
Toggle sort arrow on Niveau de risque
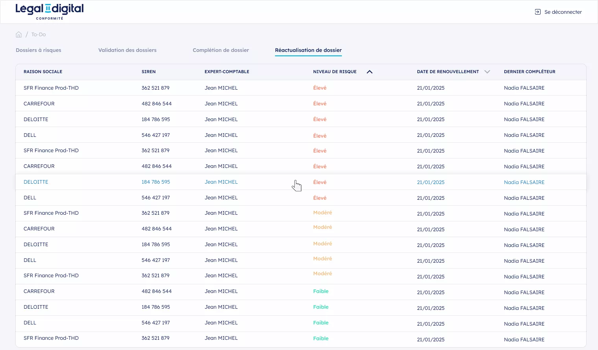(369, 72)
